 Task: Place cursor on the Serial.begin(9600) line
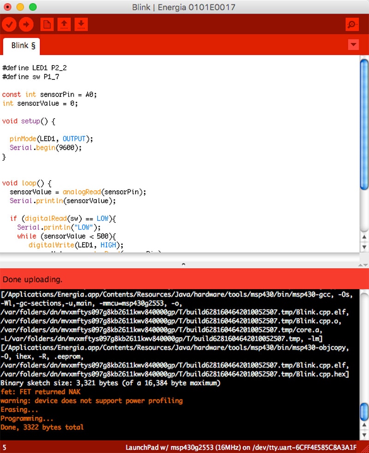[x=45, y=148]
